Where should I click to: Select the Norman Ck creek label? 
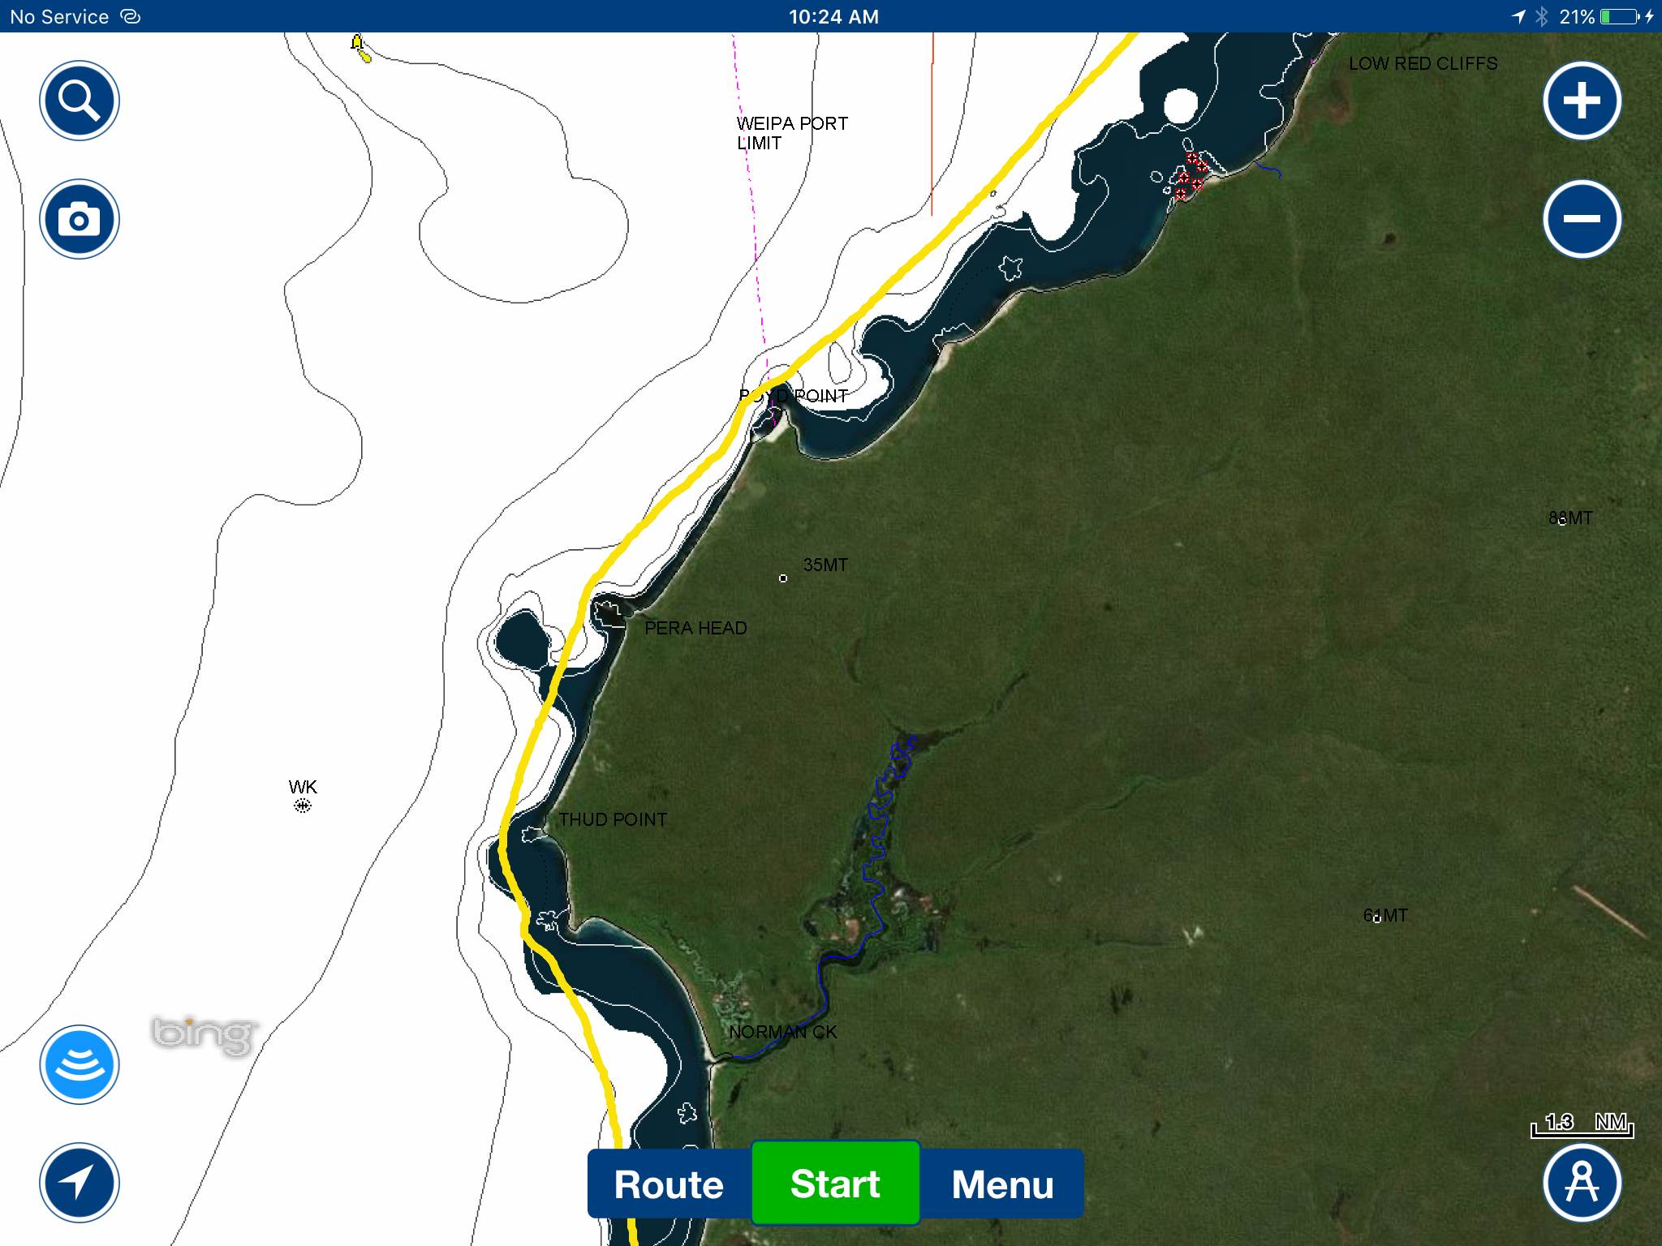pos(782,1032)
